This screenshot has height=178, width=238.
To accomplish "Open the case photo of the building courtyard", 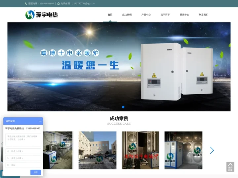I will click(98, 150).
